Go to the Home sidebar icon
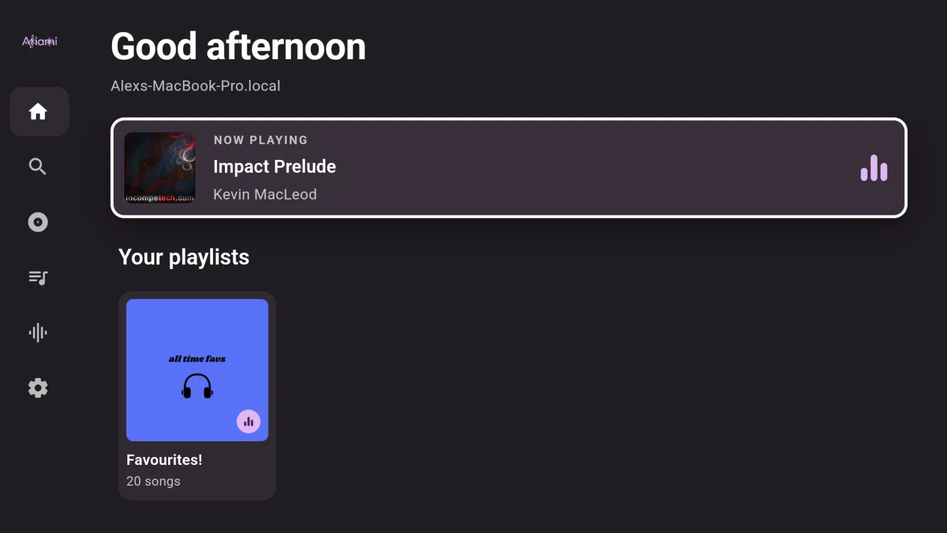Viewport: 947px width, 533px height. pyautogui.click(x=38, y=111)
